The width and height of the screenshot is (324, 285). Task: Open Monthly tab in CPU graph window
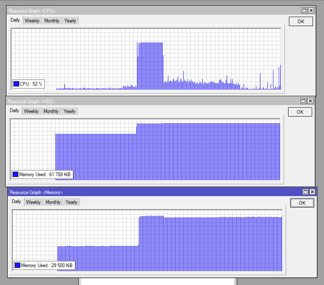click(52, 21)
